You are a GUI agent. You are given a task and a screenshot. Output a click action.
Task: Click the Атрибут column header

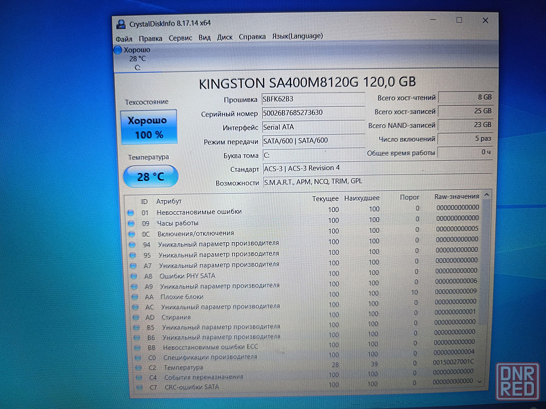[169, 201]
